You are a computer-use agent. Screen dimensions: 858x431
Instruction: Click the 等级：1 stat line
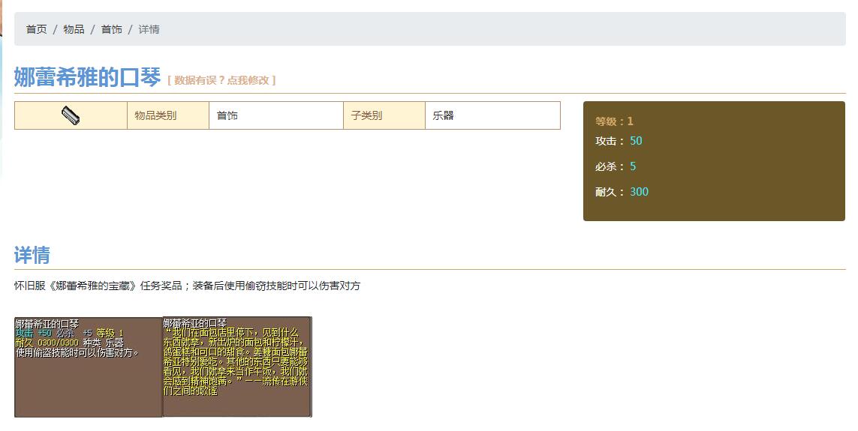pos(614,121)
